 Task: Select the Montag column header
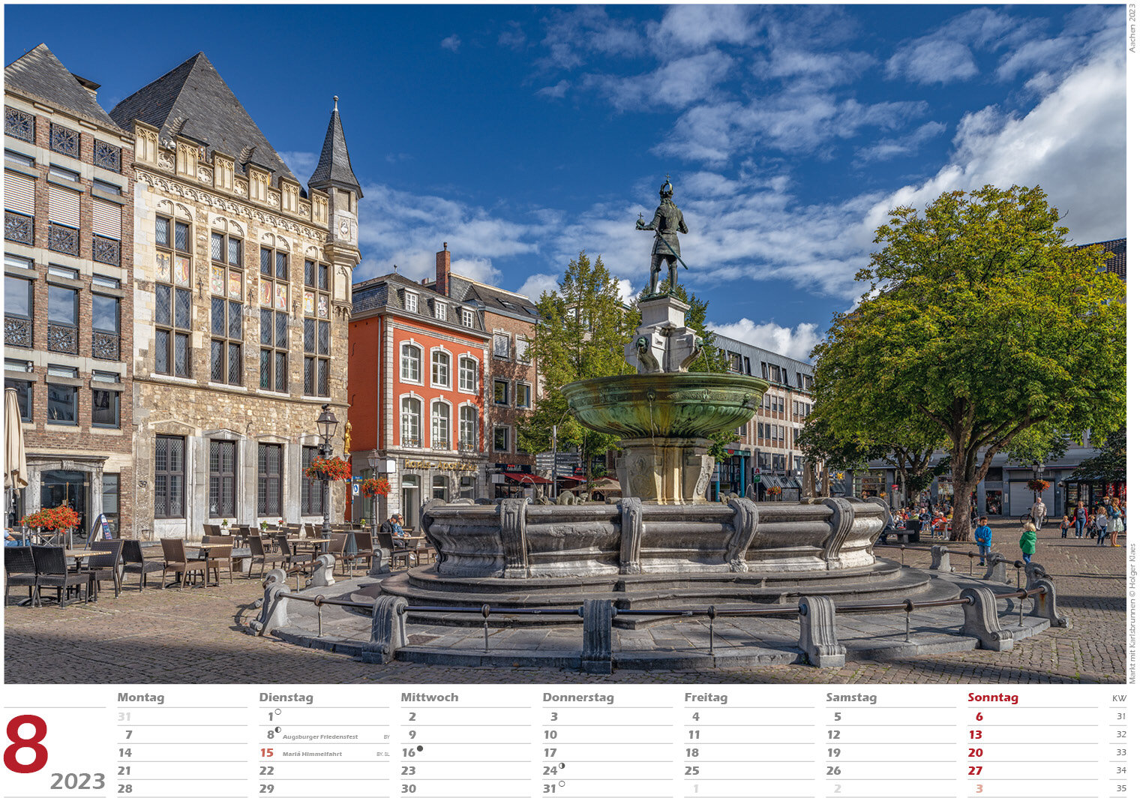[x=140, y=697]
